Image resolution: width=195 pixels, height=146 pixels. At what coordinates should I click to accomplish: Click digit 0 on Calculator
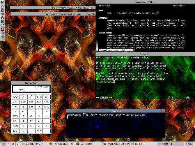click(x=23, y=131)
